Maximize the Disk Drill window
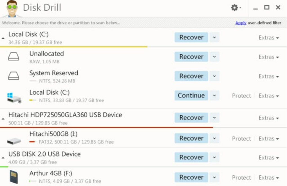 click(x=267, y=8)
